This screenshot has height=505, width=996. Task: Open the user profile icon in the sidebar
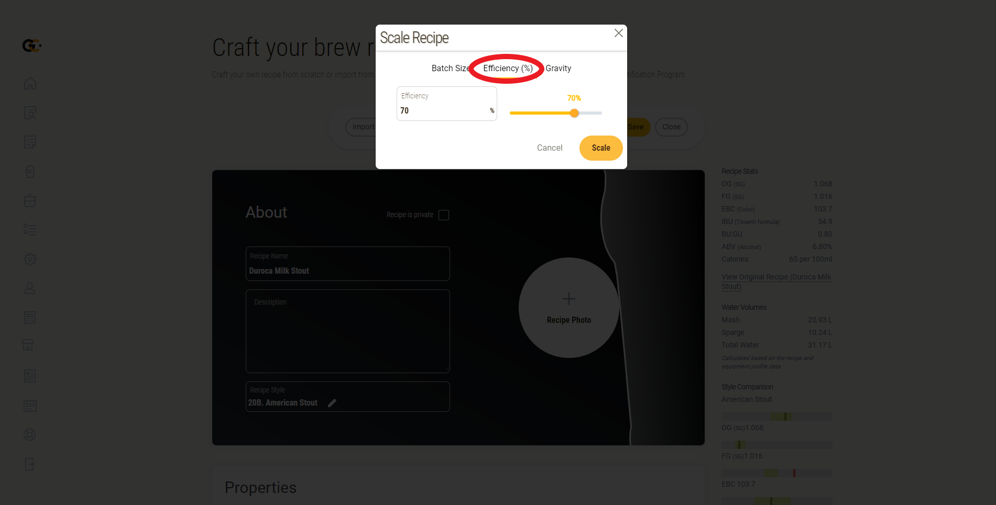(30, 288)
